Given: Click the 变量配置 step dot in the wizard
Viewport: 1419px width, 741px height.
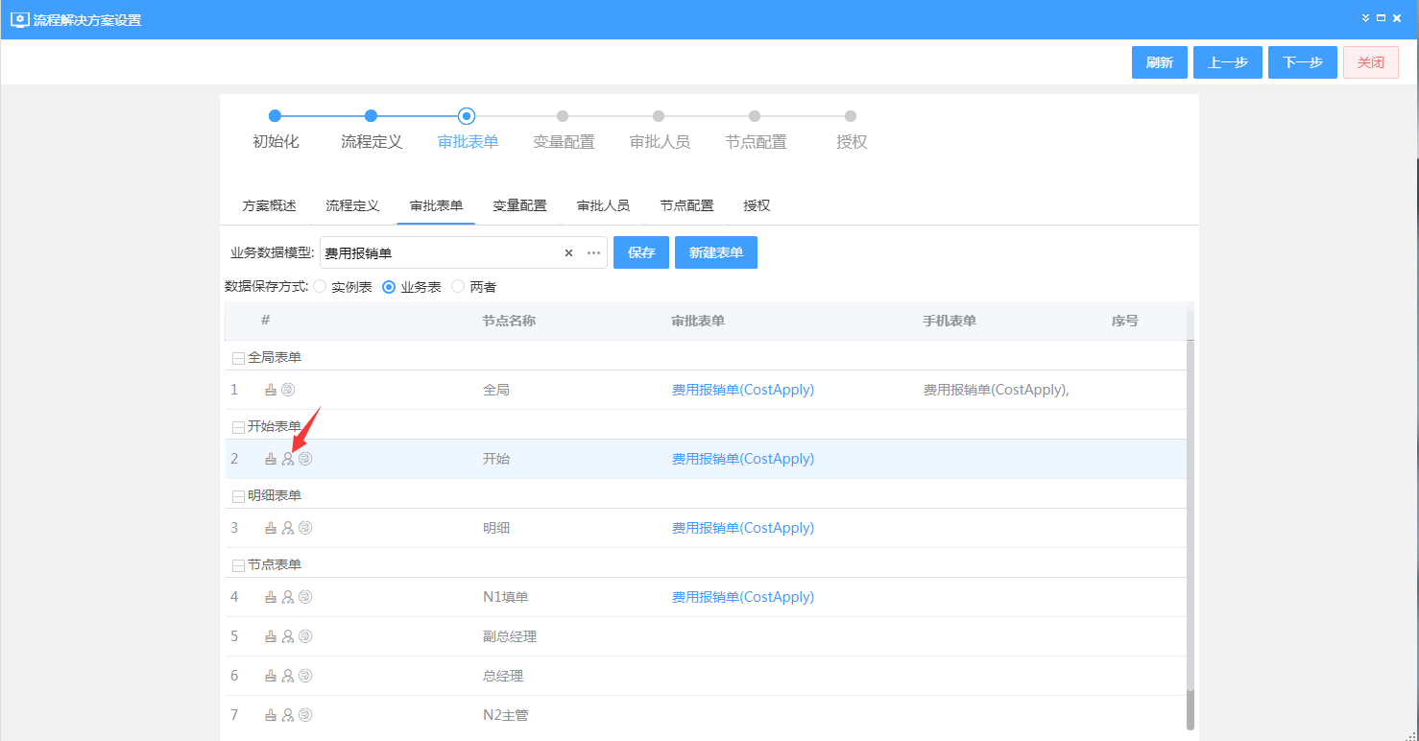Looking at the screenshot, I should (563, 116).
